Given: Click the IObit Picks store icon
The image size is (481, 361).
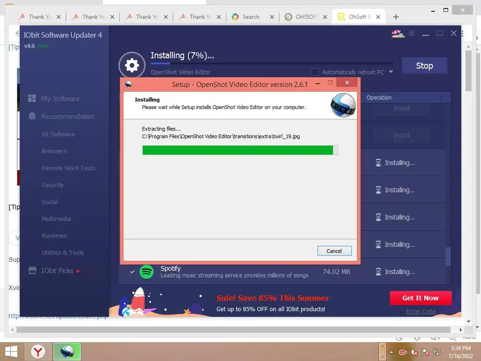Looking at the screenshot, I should click(32, 270).
